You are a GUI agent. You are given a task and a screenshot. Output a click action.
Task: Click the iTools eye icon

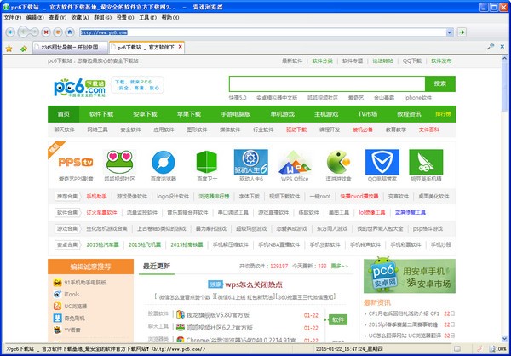point(57,295)
